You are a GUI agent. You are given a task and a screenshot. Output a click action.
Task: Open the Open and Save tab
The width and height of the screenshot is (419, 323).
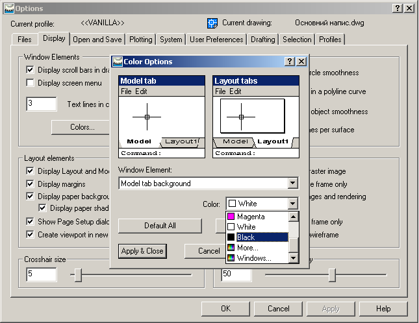coord(97,40)
